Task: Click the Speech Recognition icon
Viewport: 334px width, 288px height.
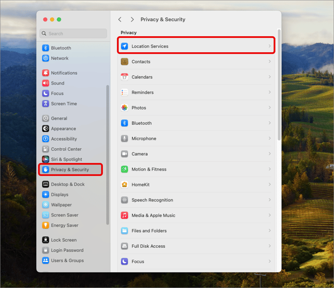Action: pyautogui.click(x=125, y=200)
